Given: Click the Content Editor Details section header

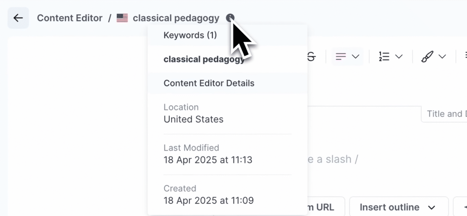Looking at the screenshot, I should click(209, 83).
